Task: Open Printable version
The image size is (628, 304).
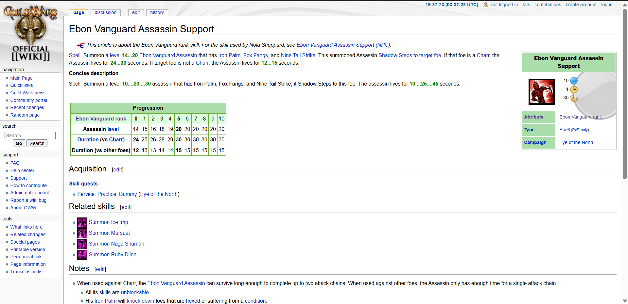Action: coord(28,249)
